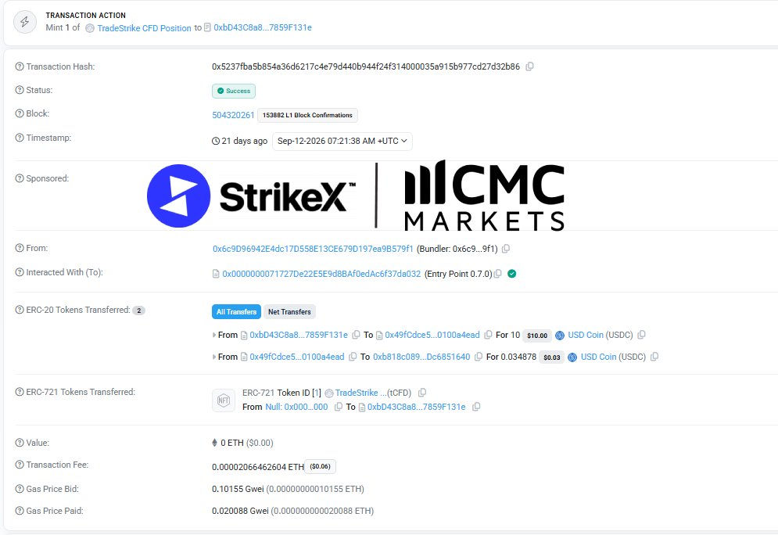Expand the first USDC transfer row arrow

[213, 335]
